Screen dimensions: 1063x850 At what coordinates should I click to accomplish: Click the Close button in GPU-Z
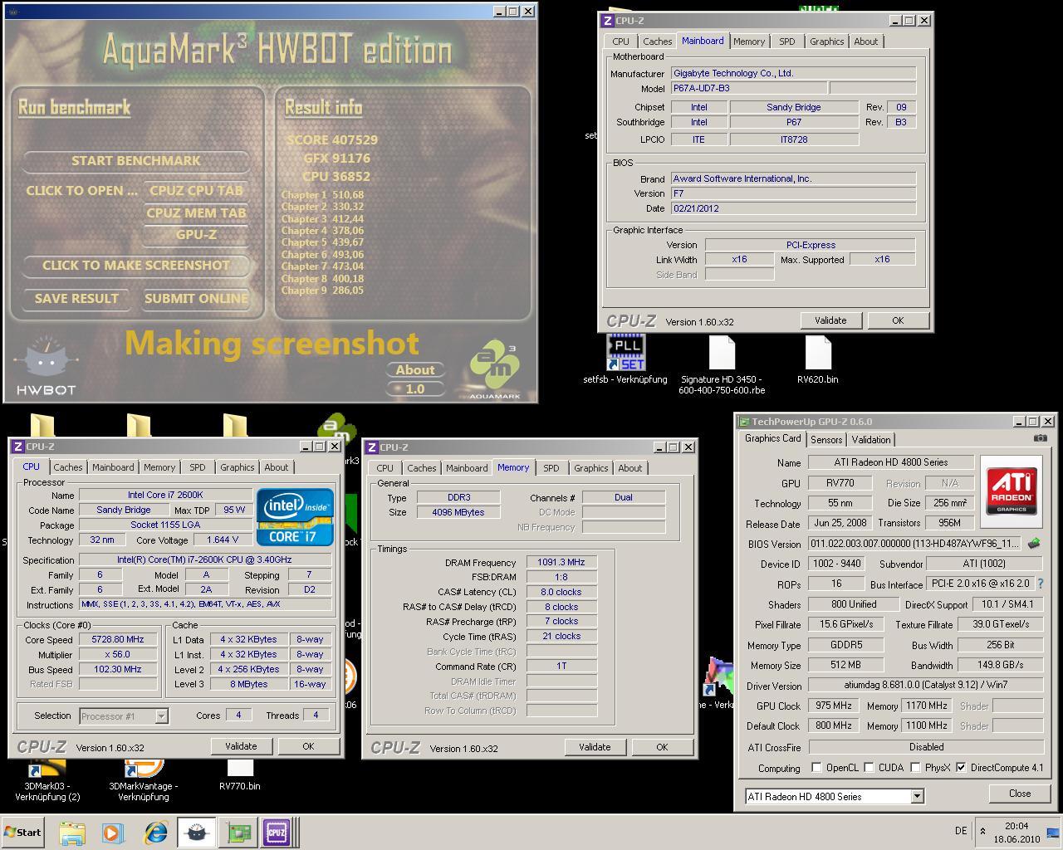[1020, 794]
